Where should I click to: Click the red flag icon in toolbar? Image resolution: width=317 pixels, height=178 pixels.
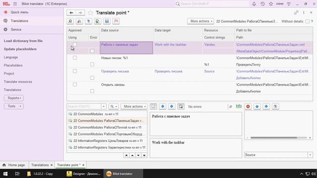pyautogui.click(x=116, y=21)
